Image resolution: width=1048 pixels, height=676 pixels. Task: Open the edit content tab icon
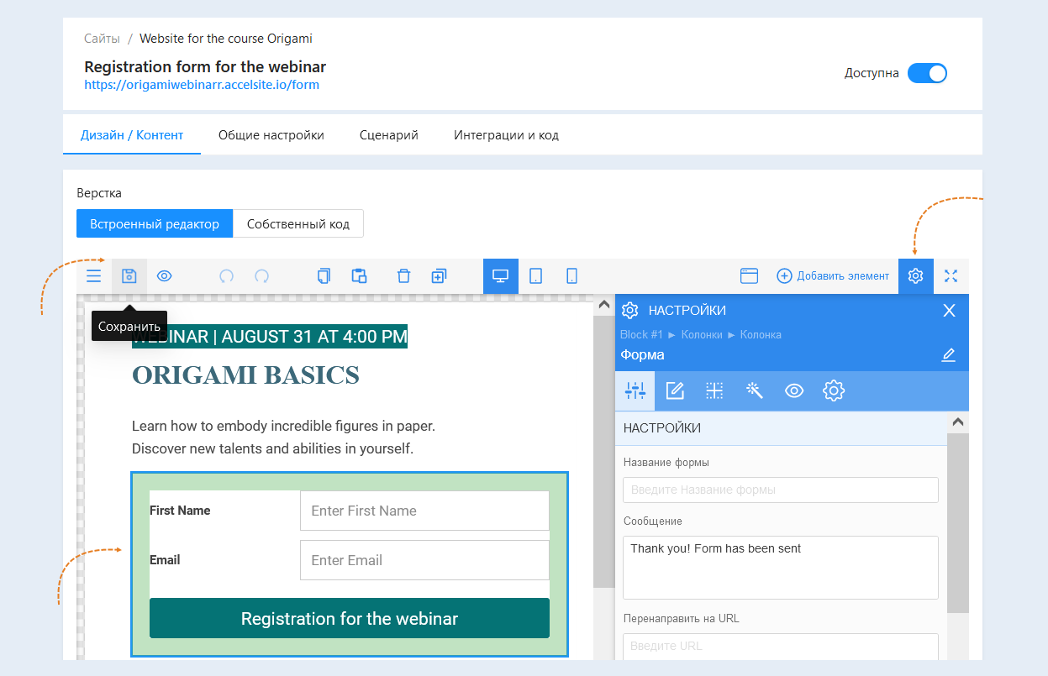coord(675,390)
